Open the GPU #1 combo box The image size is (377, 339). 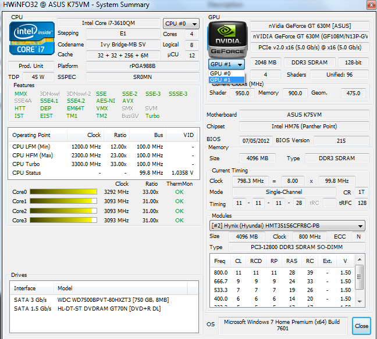click(x=226, y=64)
